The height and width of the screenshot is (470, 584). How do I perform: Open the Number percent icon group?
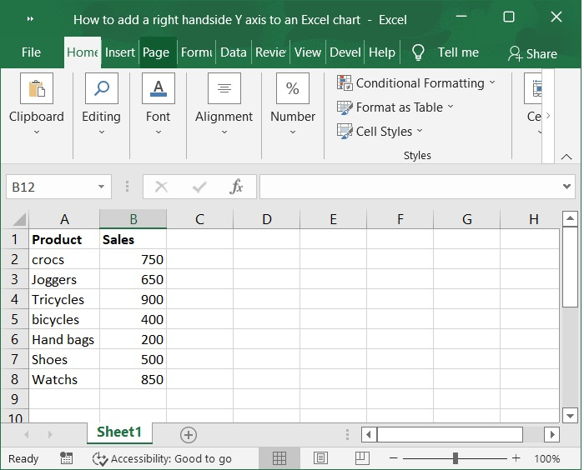pyautogui.click(x=293, y=88)
